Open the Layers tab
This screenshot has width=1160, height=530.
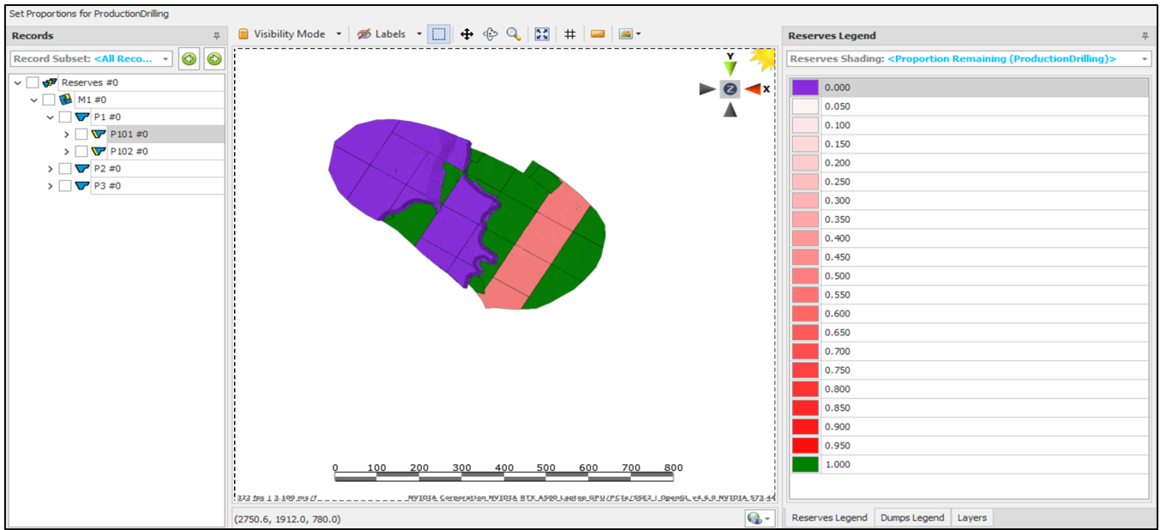pos(971,518)
